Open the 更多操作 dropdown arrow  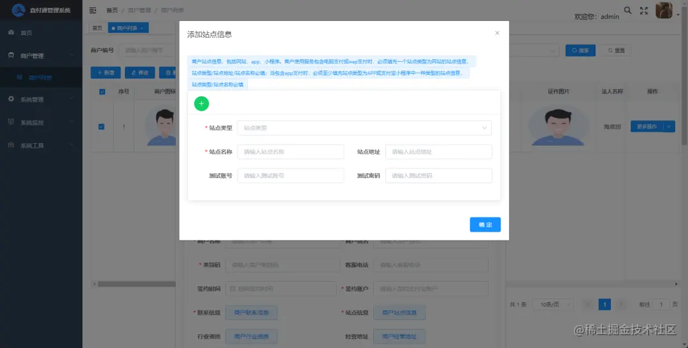pyautogui.click(x=669, y=126)
